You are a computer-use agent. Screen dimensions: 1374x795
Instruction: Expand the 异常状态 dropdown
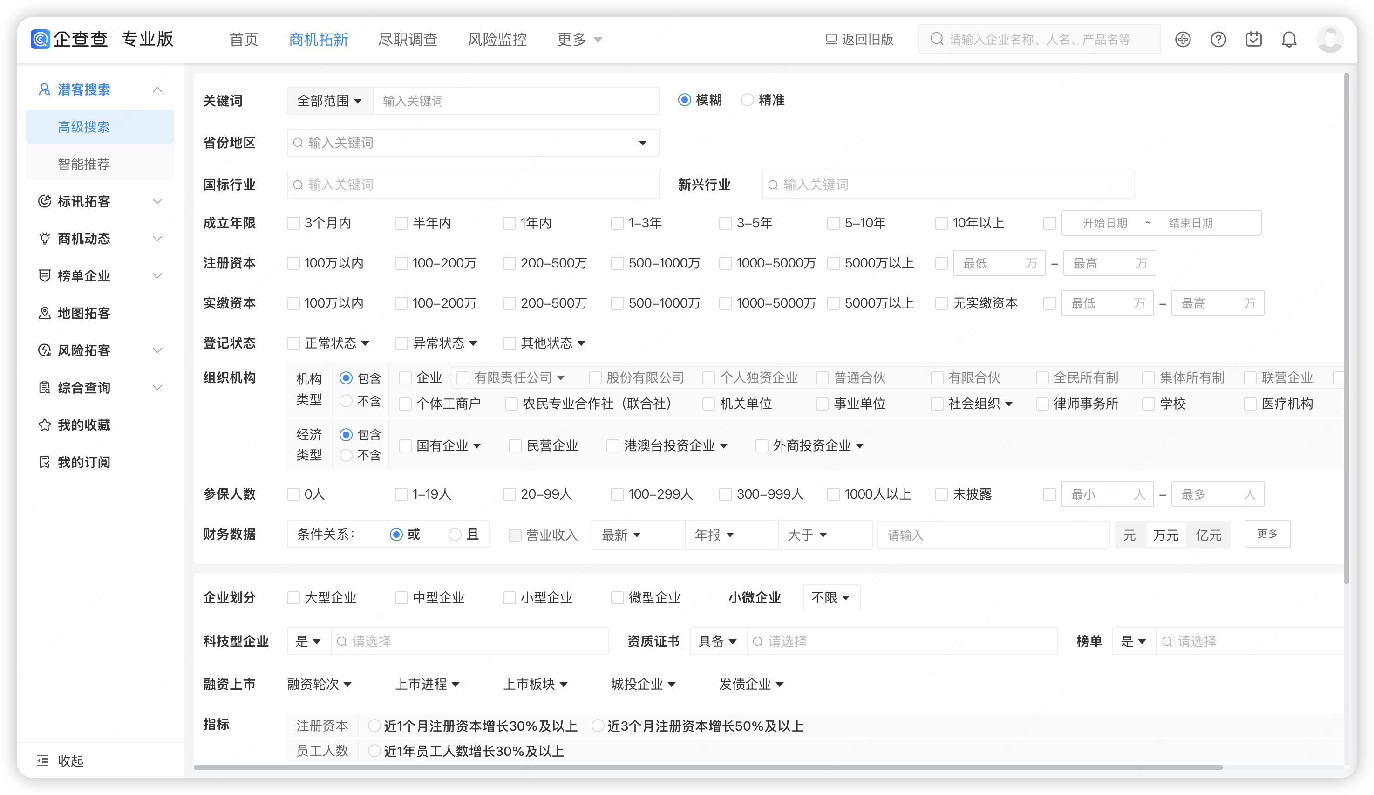tap(473, 343)
